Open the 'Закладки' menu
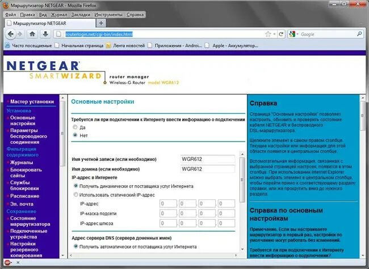This screenshot has width=369, height=269. (x=81, y=15)
